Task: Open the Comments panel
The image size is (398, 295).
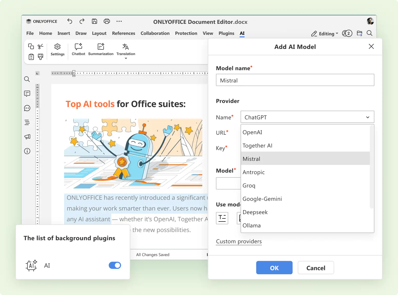Action: point(27,93)
